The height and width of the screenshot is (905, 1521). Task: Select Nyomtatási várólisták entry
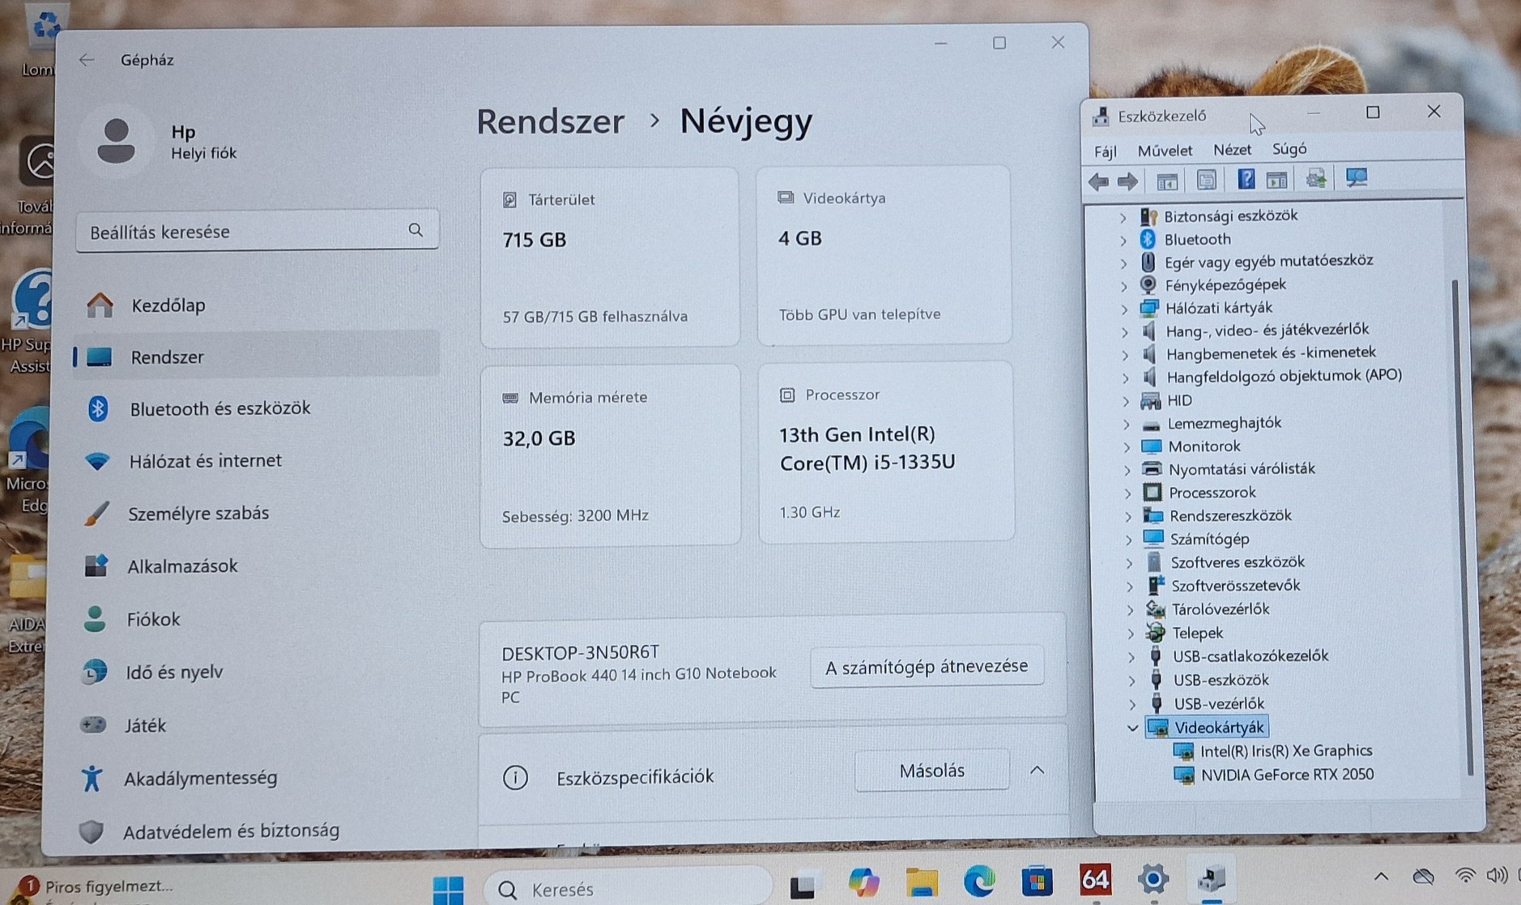[1241, 469]
